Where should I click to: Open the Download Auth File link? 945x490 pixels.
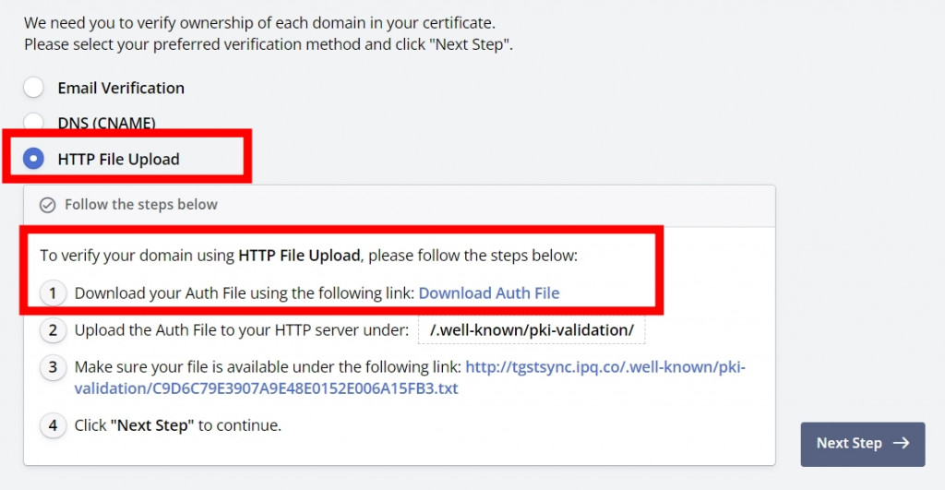pyautogui.click(x=489, y=293)
